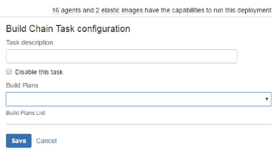Viewport: 277px width, 167px height.
Task: Select a plan from Build Plans dropdown
Action: click(138, 99)
